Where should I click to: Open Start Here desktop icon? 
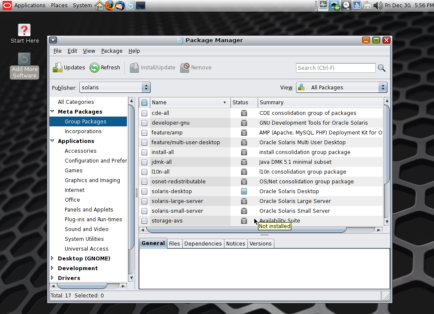click(x=24, y=34)
